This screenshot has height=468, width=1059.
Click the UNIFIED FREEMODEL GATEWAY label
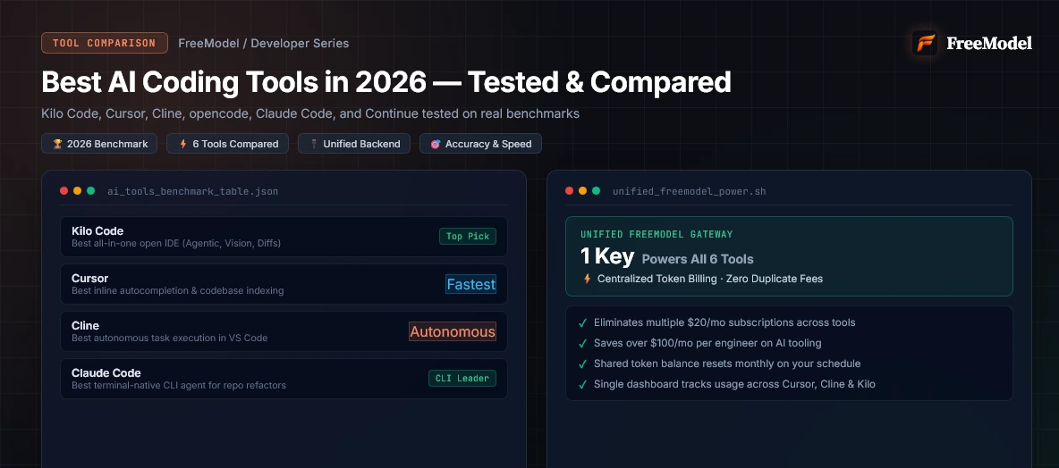click(x=657, y=234)
